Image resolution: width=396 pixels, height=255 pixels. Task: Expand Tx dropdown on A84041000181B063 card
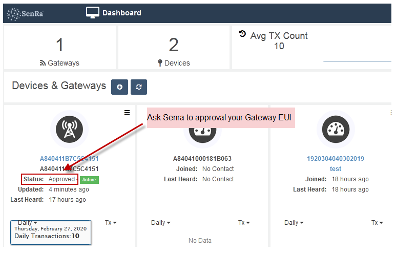point(244,223)
